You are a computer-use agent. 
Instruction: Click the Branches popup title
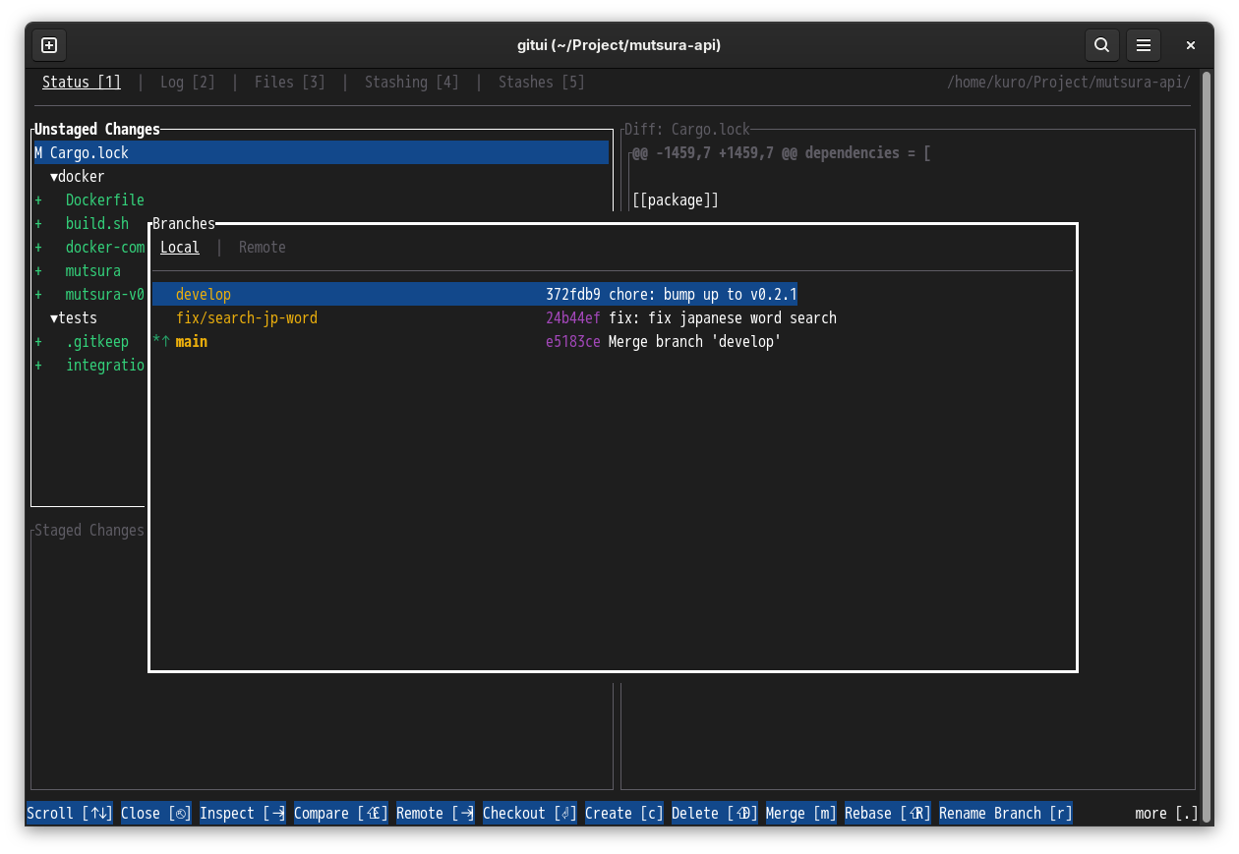coord(184,224)
